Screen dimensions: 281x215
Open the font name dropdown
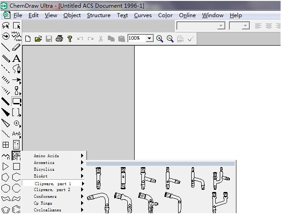[x=221, y=26]
